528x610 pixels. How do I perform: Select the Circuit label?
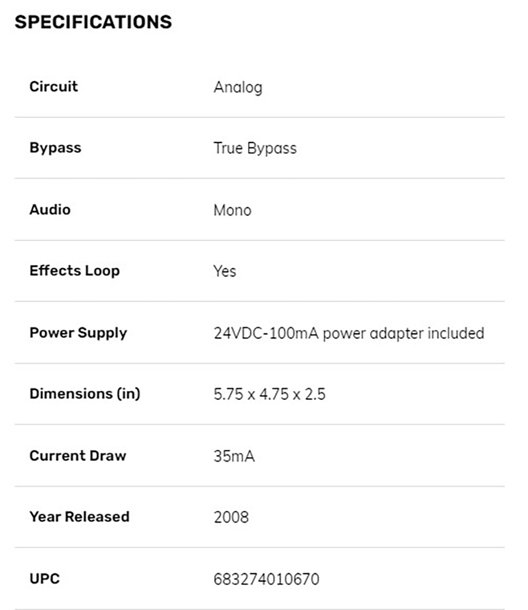(54, 87)
